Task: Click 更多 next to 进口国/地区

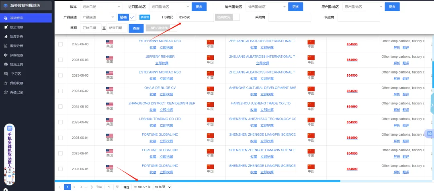Action: pyautogui.click(x=199, y=7)
